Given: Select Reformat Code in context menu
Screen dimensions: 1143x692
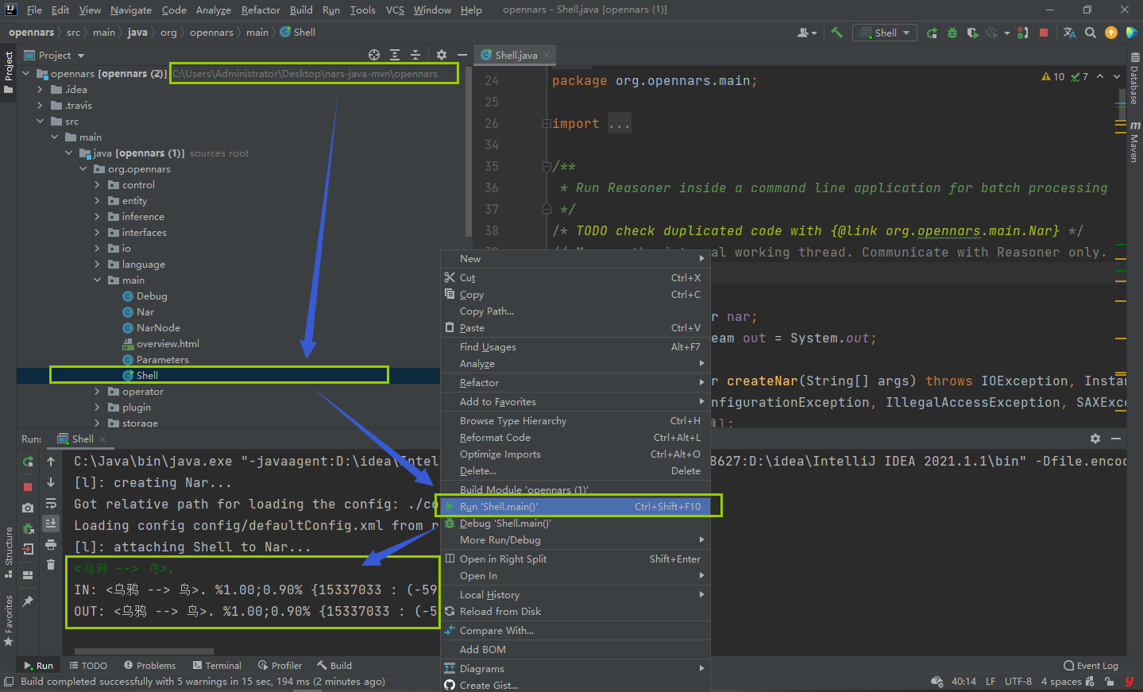Looking at the screenshot, I should [x=575, y=438].
